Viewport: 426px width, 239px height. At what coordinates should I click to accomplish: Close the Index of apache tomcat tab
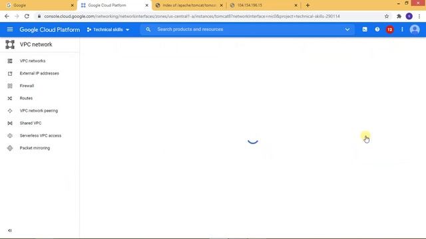click(222, 5)
